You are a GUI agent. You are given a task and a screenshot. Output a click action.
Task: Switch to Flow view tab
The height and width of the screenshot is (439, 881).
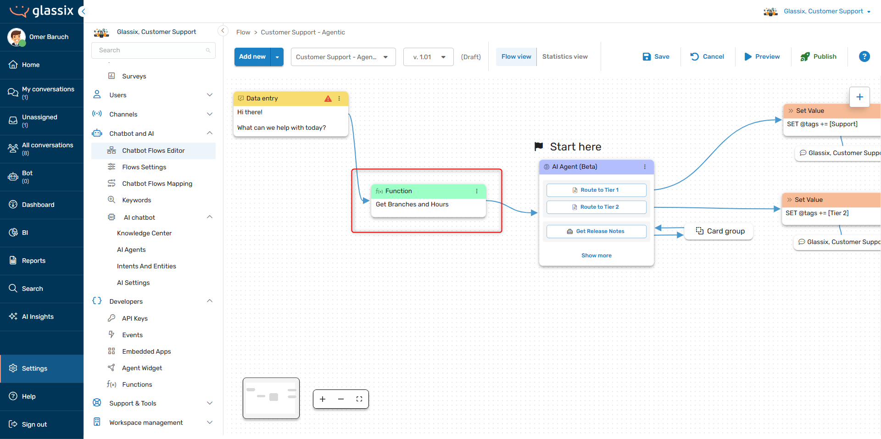click(x=516, y=56)
